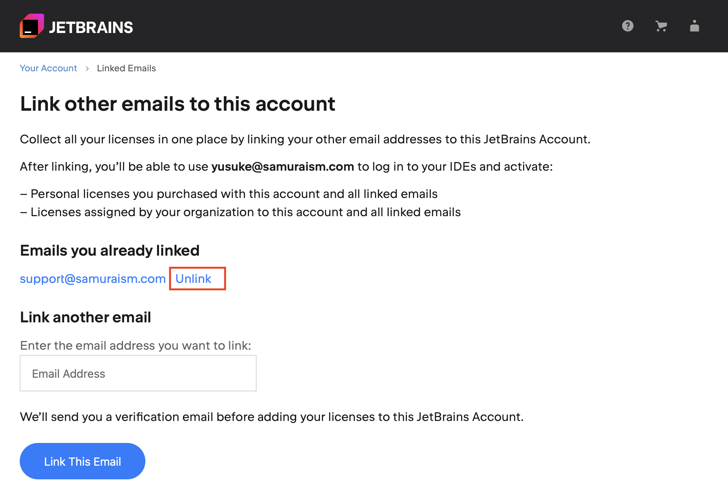Image resolution: width=728 pixels, height=493 pixels.
Task: Click the 'Emails you already linked' heading
Action: point(110,250)
